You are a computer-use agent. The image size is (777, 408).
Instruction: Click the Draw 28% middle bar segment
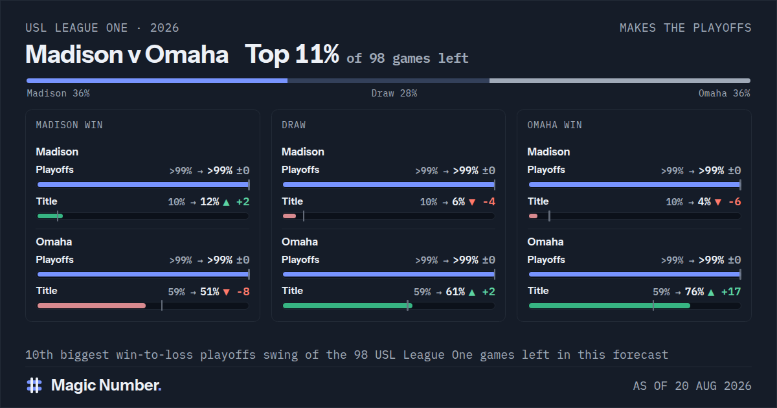pyautogui.click(x=388, y=80)
